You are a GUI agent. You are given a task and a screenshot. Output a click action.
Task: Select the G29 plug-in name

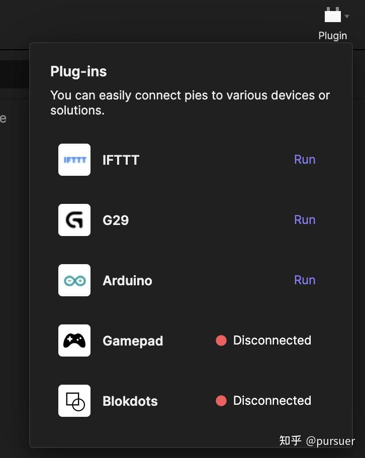tap(116, 220)
